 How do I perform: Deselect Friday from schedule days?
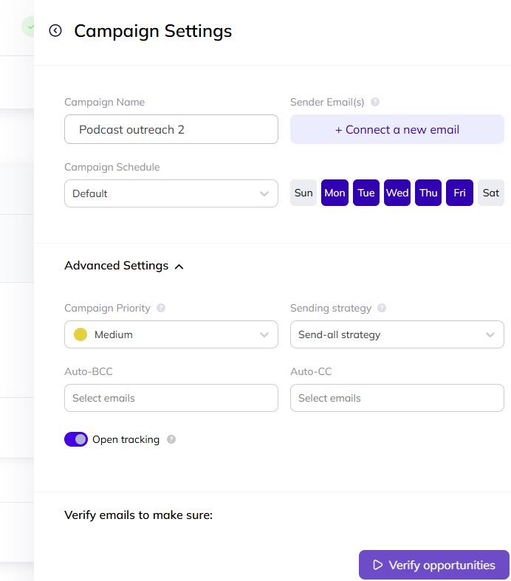[459, 193]
